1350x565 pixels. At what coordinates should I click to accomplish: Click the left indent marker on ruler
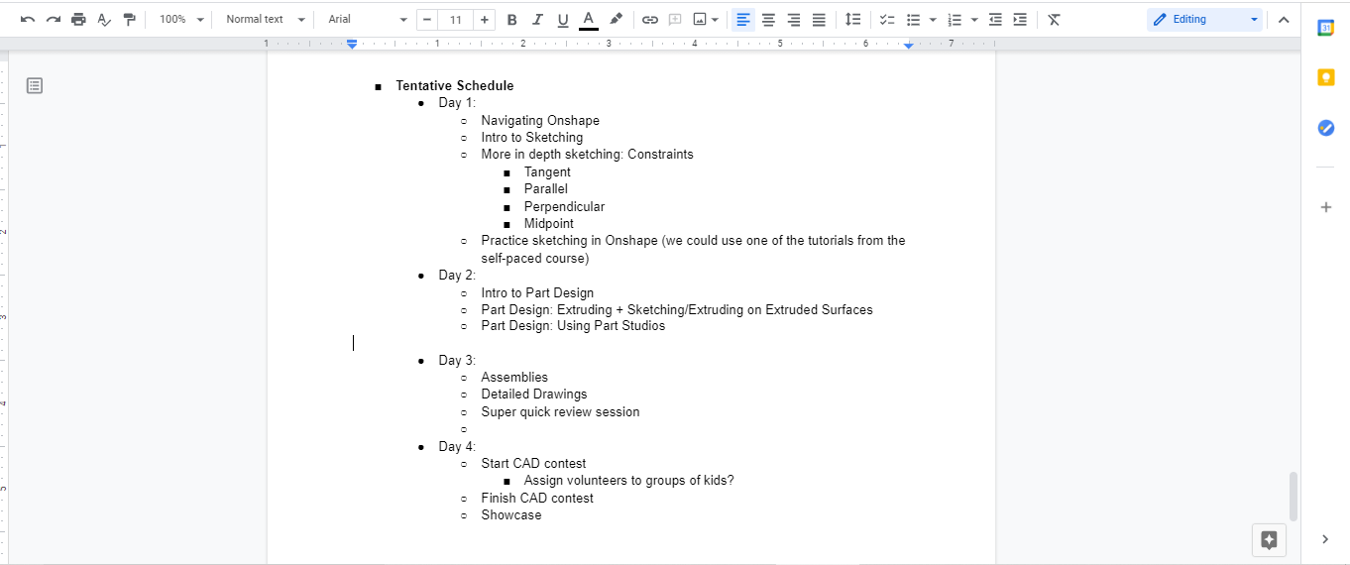click(352, 45)
